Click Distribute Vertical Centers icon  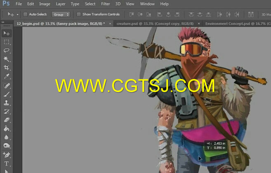click(200, 14)
